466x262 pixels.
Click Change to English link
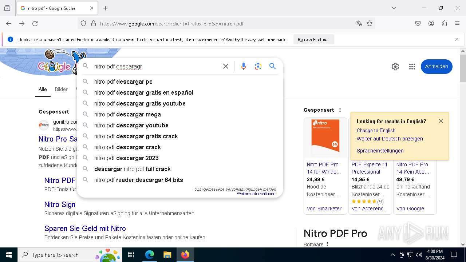click(376, 130)
